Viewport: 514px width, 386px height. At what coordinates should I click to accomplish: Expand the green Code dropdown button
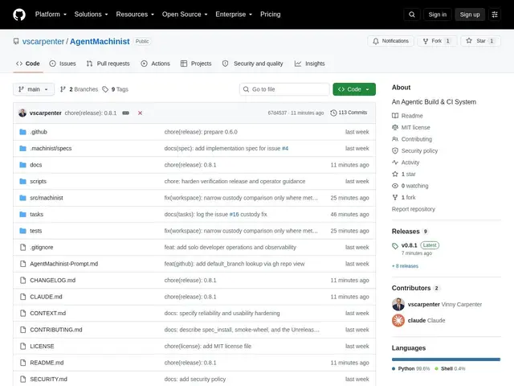(x=354, y=89)
